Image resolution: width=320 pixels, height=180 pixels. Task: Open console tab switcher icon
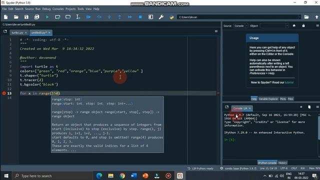226,107
